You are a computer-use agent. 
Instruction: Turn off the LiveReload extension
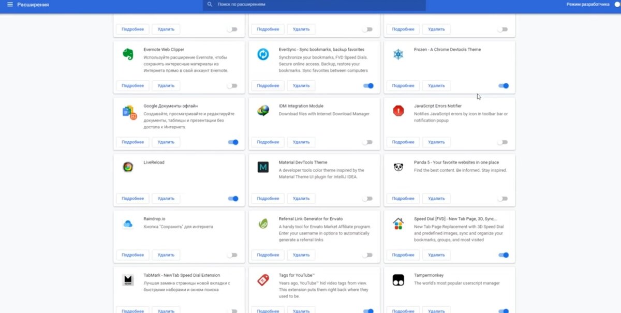click(233, 199)
